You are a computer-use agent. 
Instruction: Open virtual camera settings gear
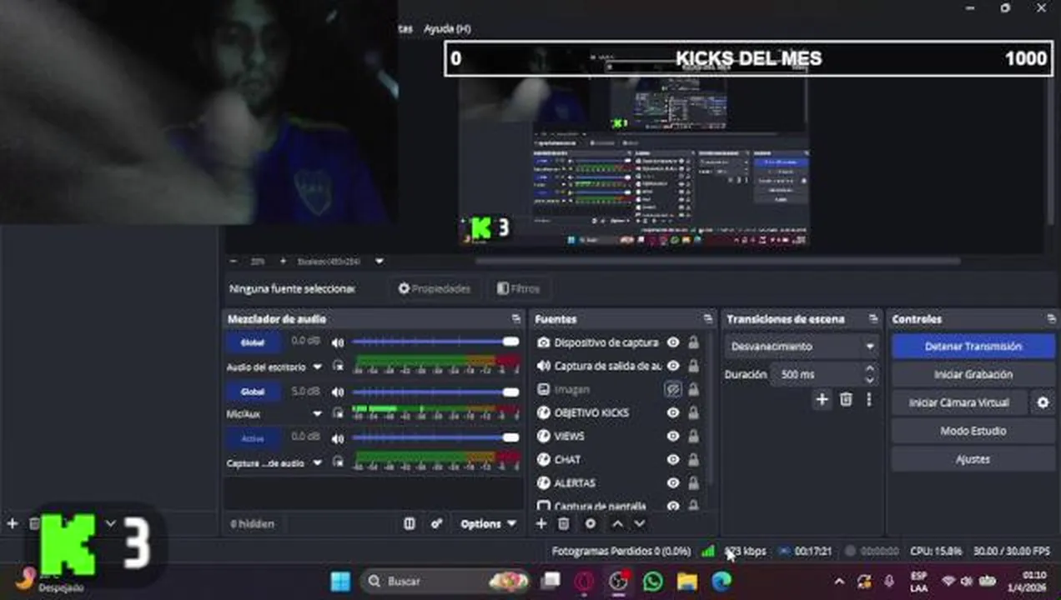(x=1043, y=402)
